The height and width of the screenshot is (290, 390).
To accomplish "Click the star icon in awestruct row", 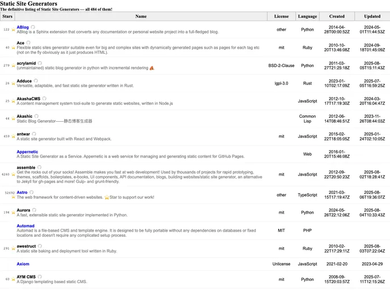I will (x=13, y=249).
